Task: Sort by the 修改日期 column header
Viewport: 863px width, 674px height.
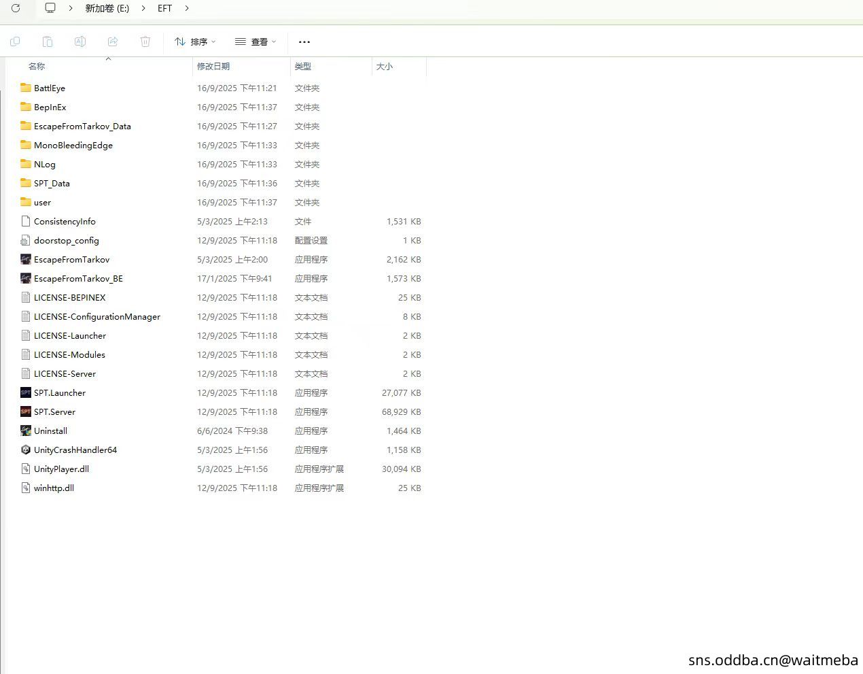Action: [213, 66]
